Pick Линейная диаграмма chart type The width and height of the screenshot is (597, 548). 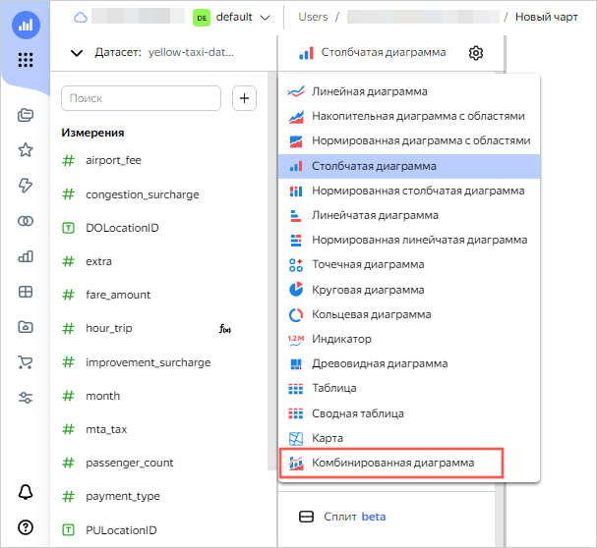pyautogui.click(x=369, y=91)
